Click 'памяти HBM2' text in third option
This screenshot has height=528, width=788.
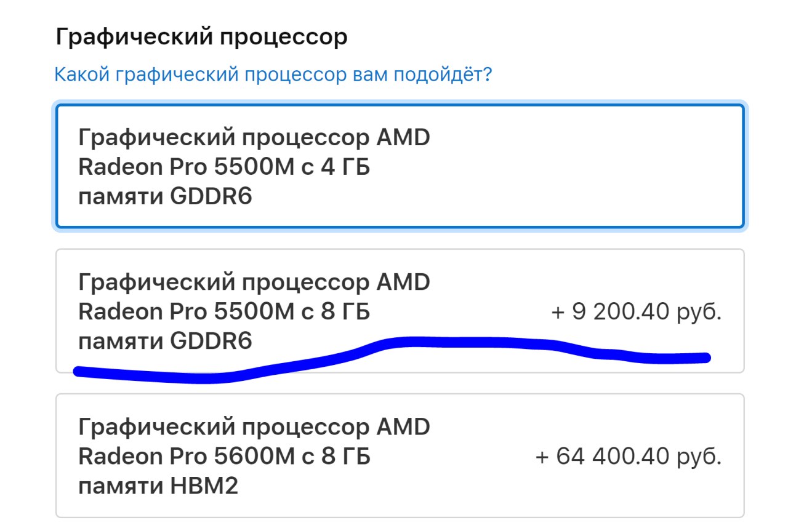click(x=158, y=487)
